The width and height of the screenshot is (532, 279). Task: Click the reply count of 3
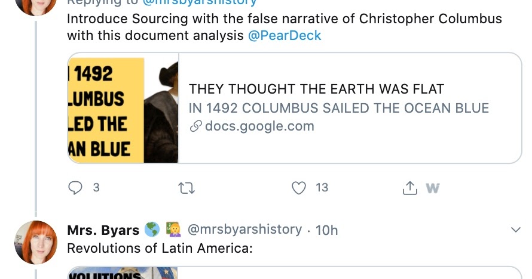pos(96,188)
